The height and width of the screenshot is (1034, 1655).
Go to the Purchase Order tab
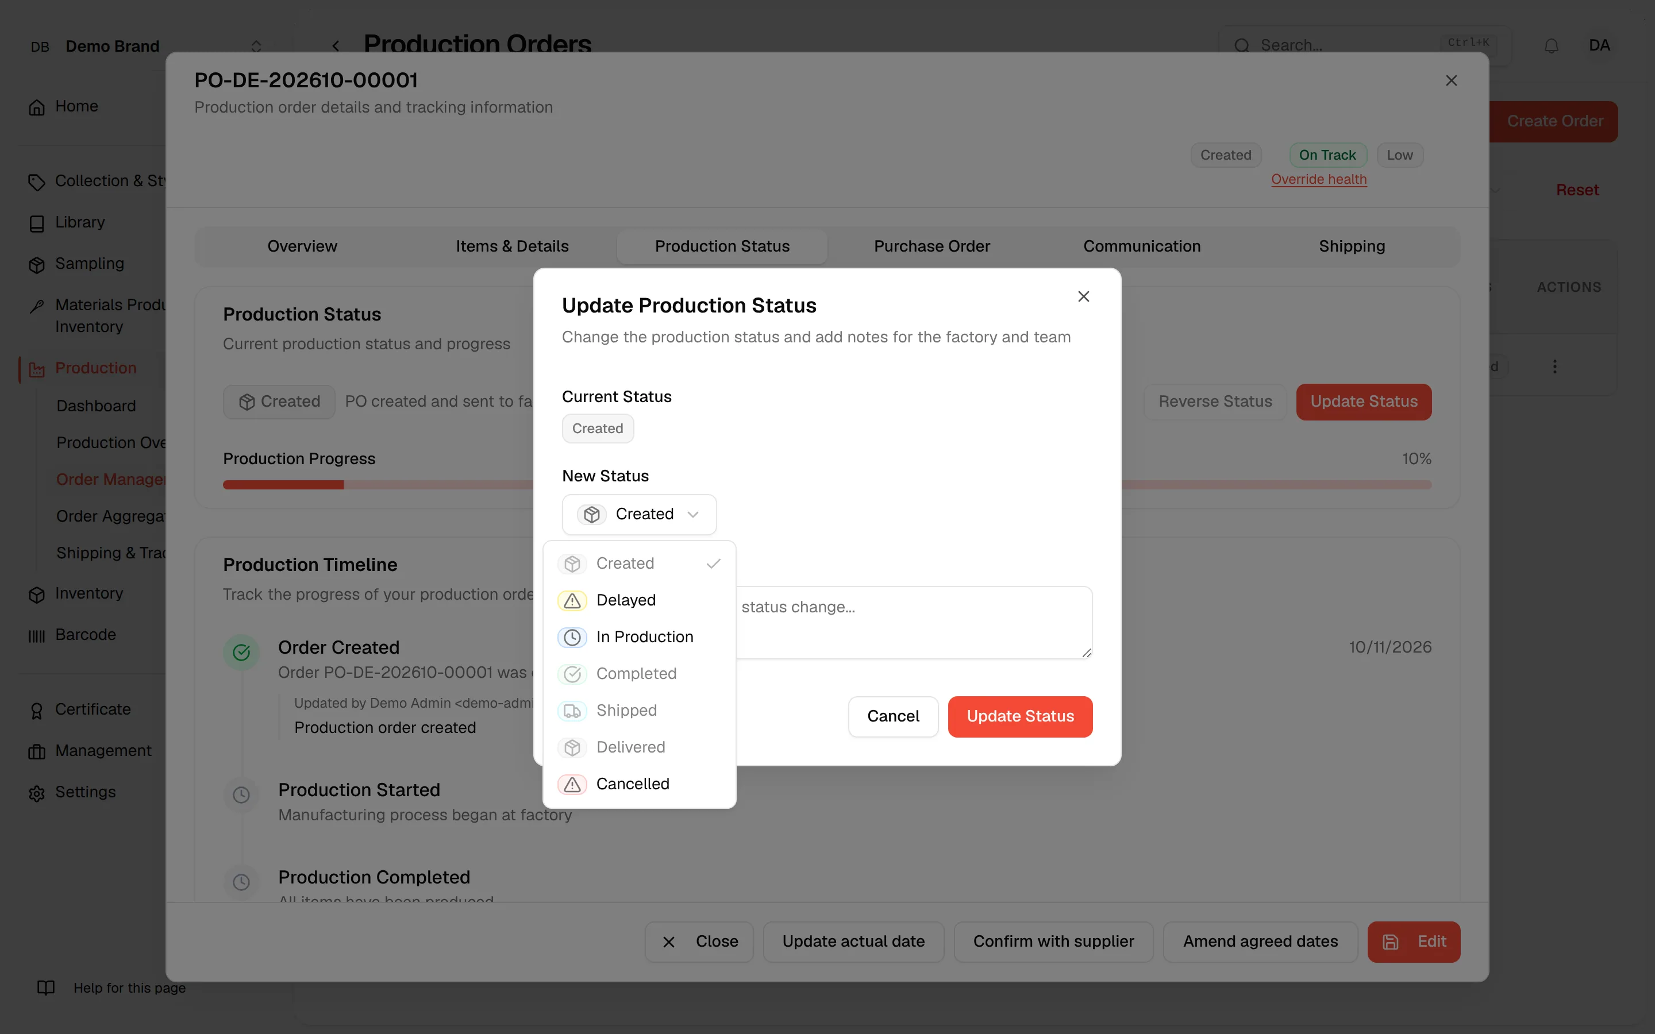click(932, 246)
